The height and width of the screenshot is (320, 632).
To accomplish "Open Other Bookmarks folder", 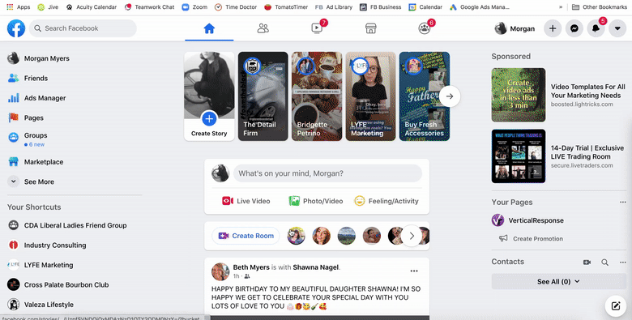I will (x=600, y=6).
